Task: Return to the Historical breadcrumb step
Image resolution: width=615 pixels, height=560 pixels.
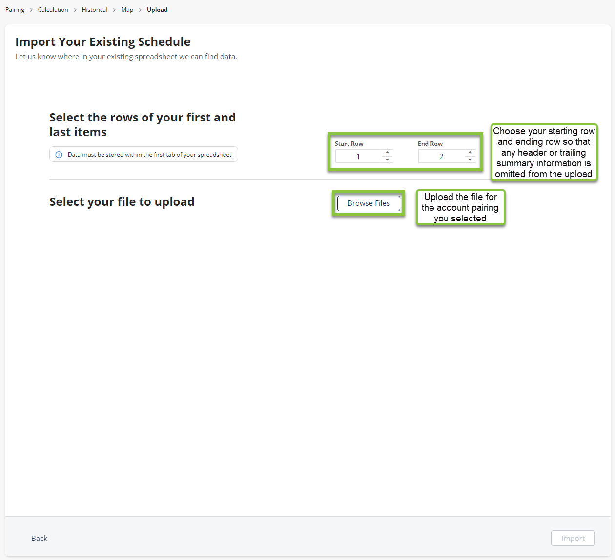Action: [x=95, y=10]
